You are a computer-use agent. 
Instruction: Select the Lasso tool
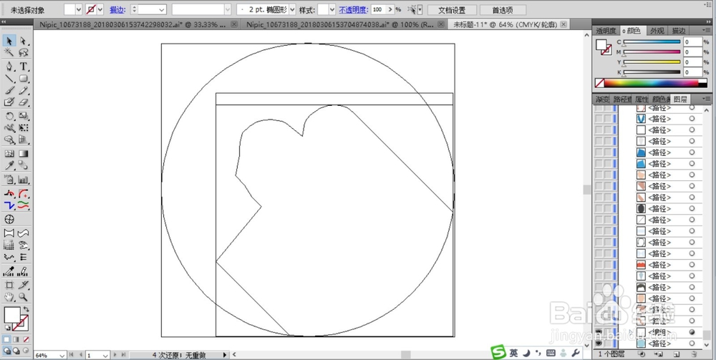pyautogui.click(x=24, y=54)
